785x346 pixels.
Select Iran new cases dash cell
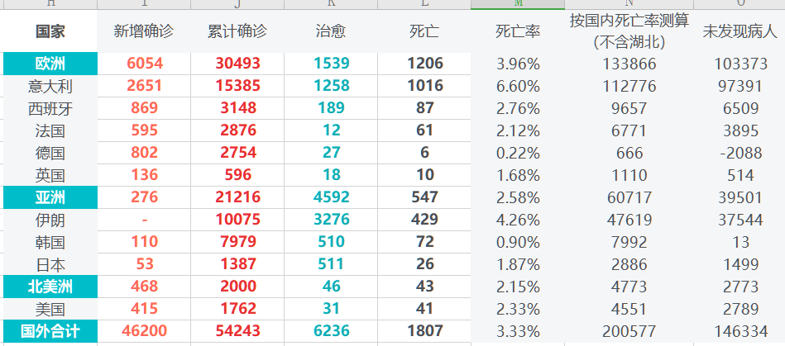[x=144, y=220]
